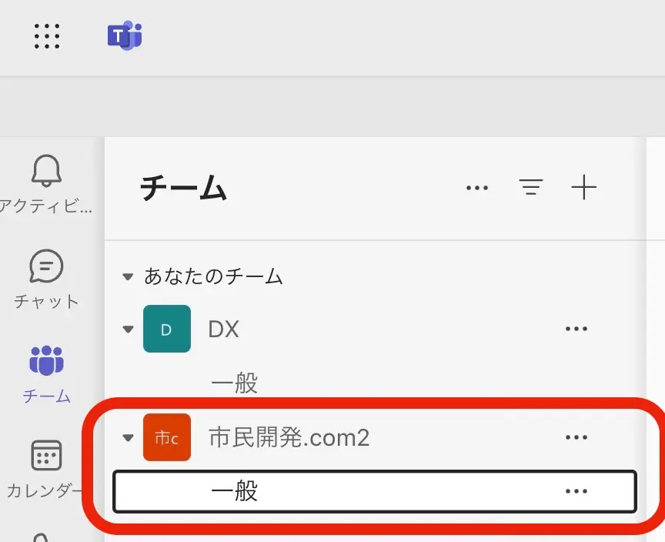
Task: Click the Microsoft Teams logo
Action: 124,36
